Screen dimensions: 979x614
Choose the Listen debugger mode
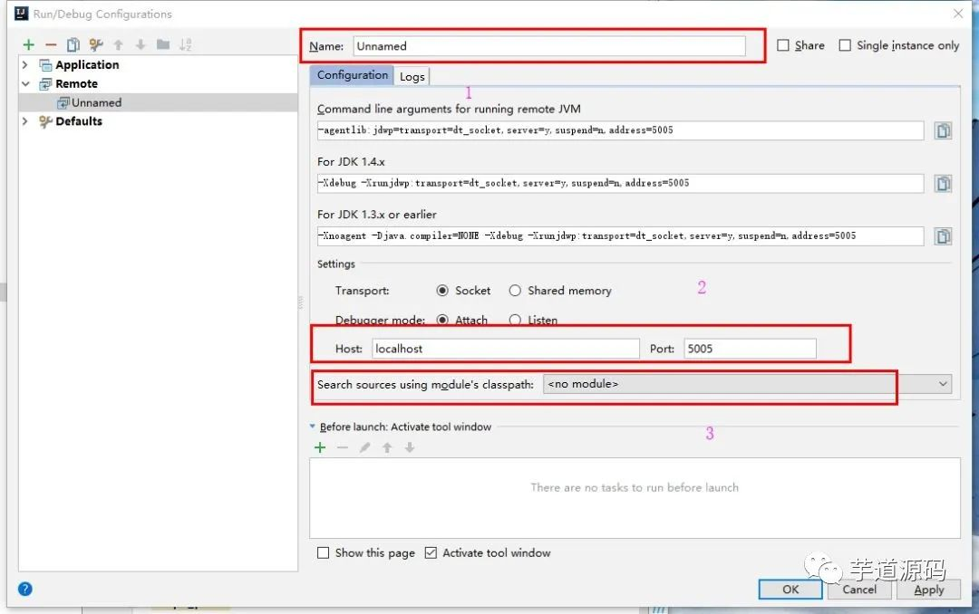pyautogui.click(x=515, y=320)
